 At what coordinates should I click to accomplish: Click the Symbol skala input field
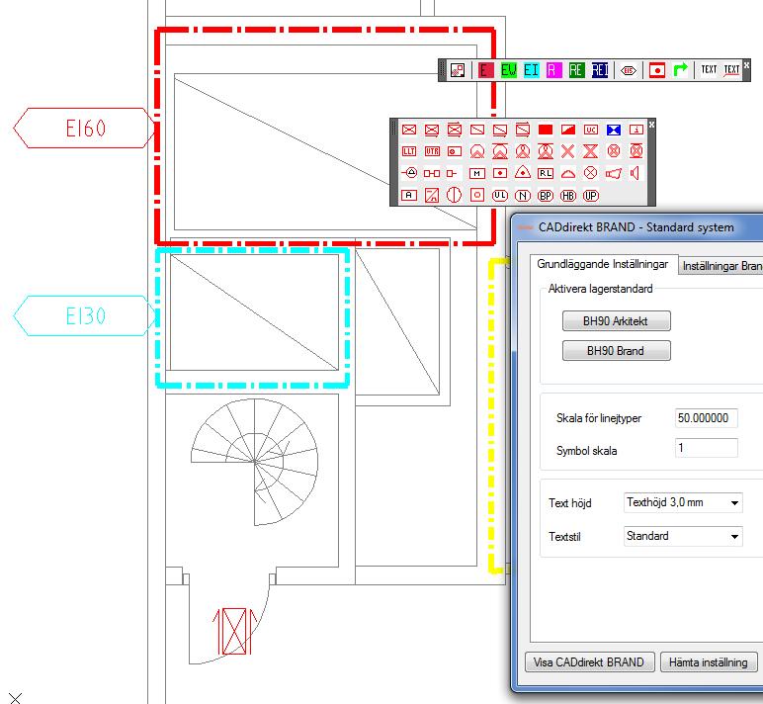pos(706,448)
